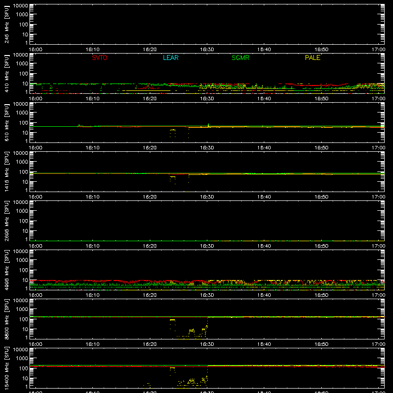393x393 pixels.
Task: Select the 610 MHz [SFU] axis title
Action: [7, 122]
